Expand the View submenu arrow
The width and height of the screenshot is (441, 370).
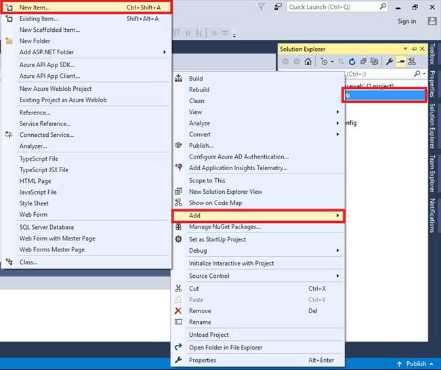point(337,112)
